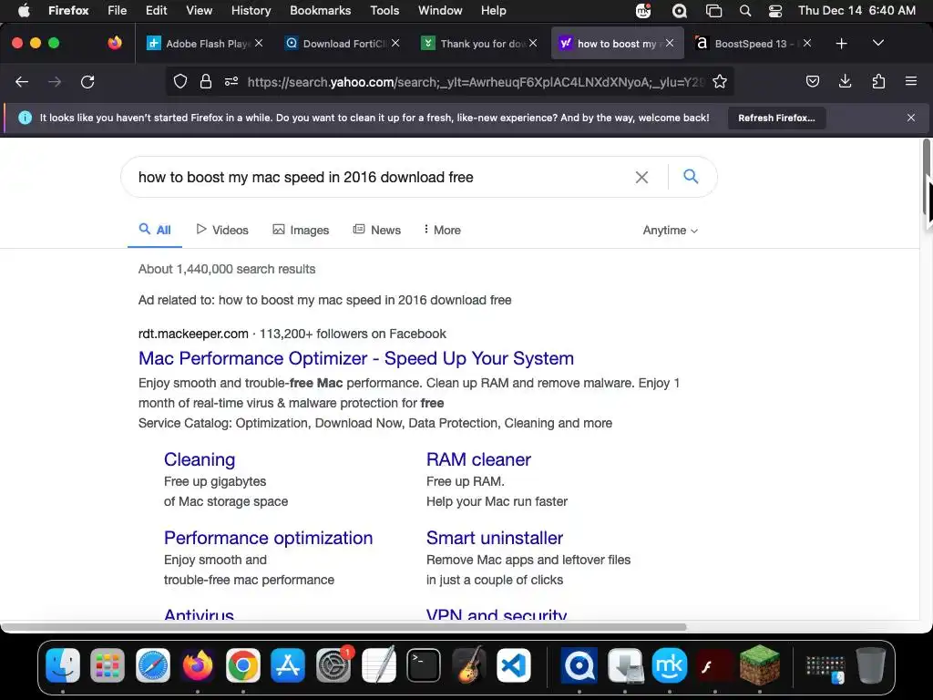Open Launchpad from the Dock
The image size is (933, 700).
coord(108,664)
